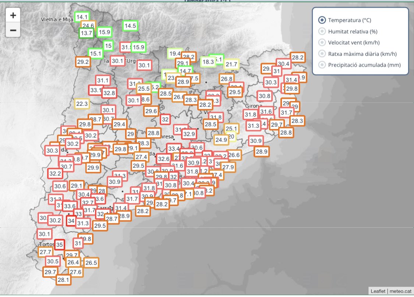Select Ratxa màxima diària (km/h) layer
This screenshot has height=297, width=414.
[x=322, y=54]
